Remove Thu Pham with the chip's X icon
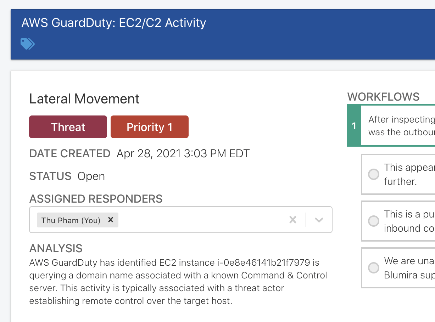The image size is (435, 322). click(x=110, y=220)
